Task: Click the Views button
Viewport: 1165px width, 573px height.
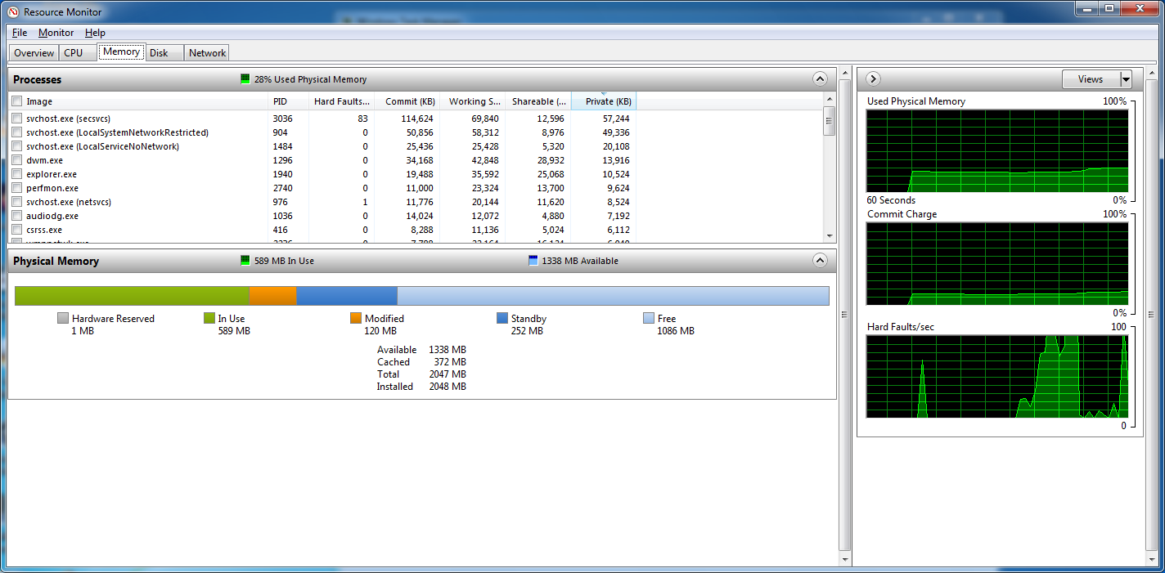Action: click(x=1091, y=79)
